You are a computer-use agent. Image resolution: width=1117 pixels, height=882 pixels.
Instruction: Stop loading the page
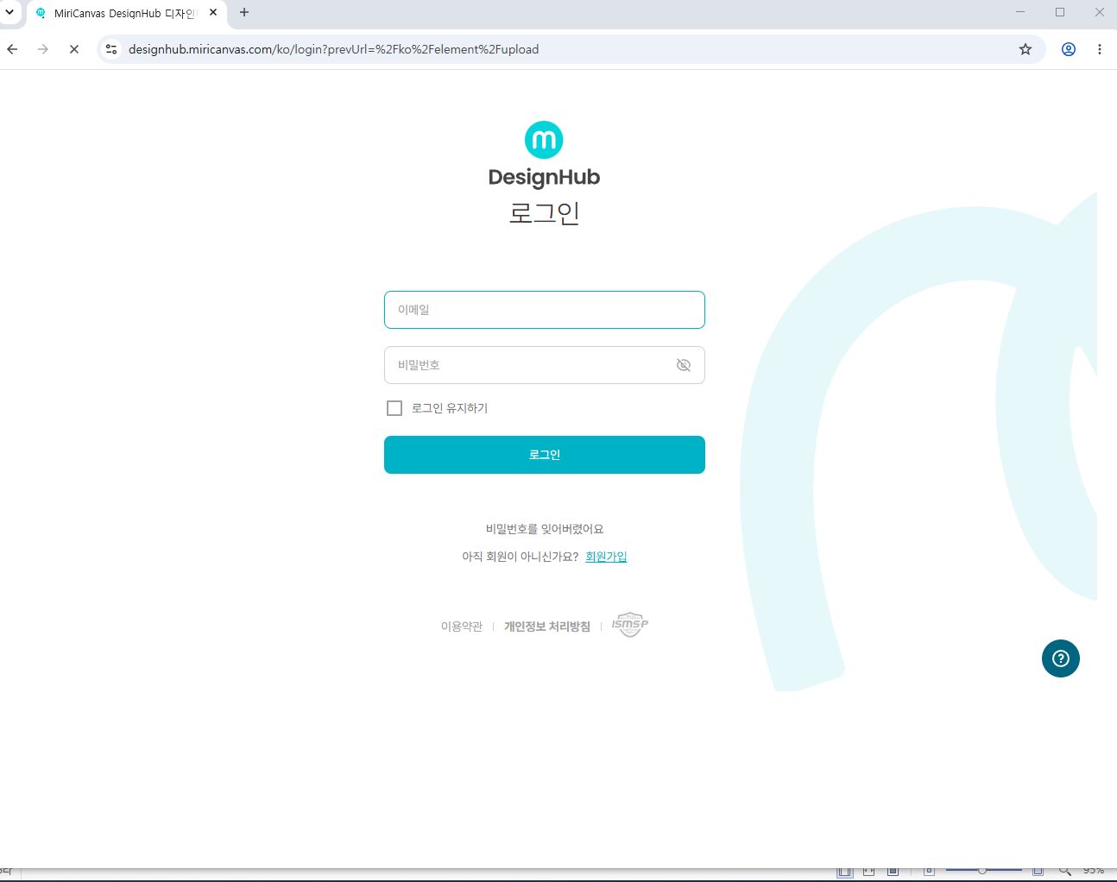pyautogui.click(x=74, y=49)
